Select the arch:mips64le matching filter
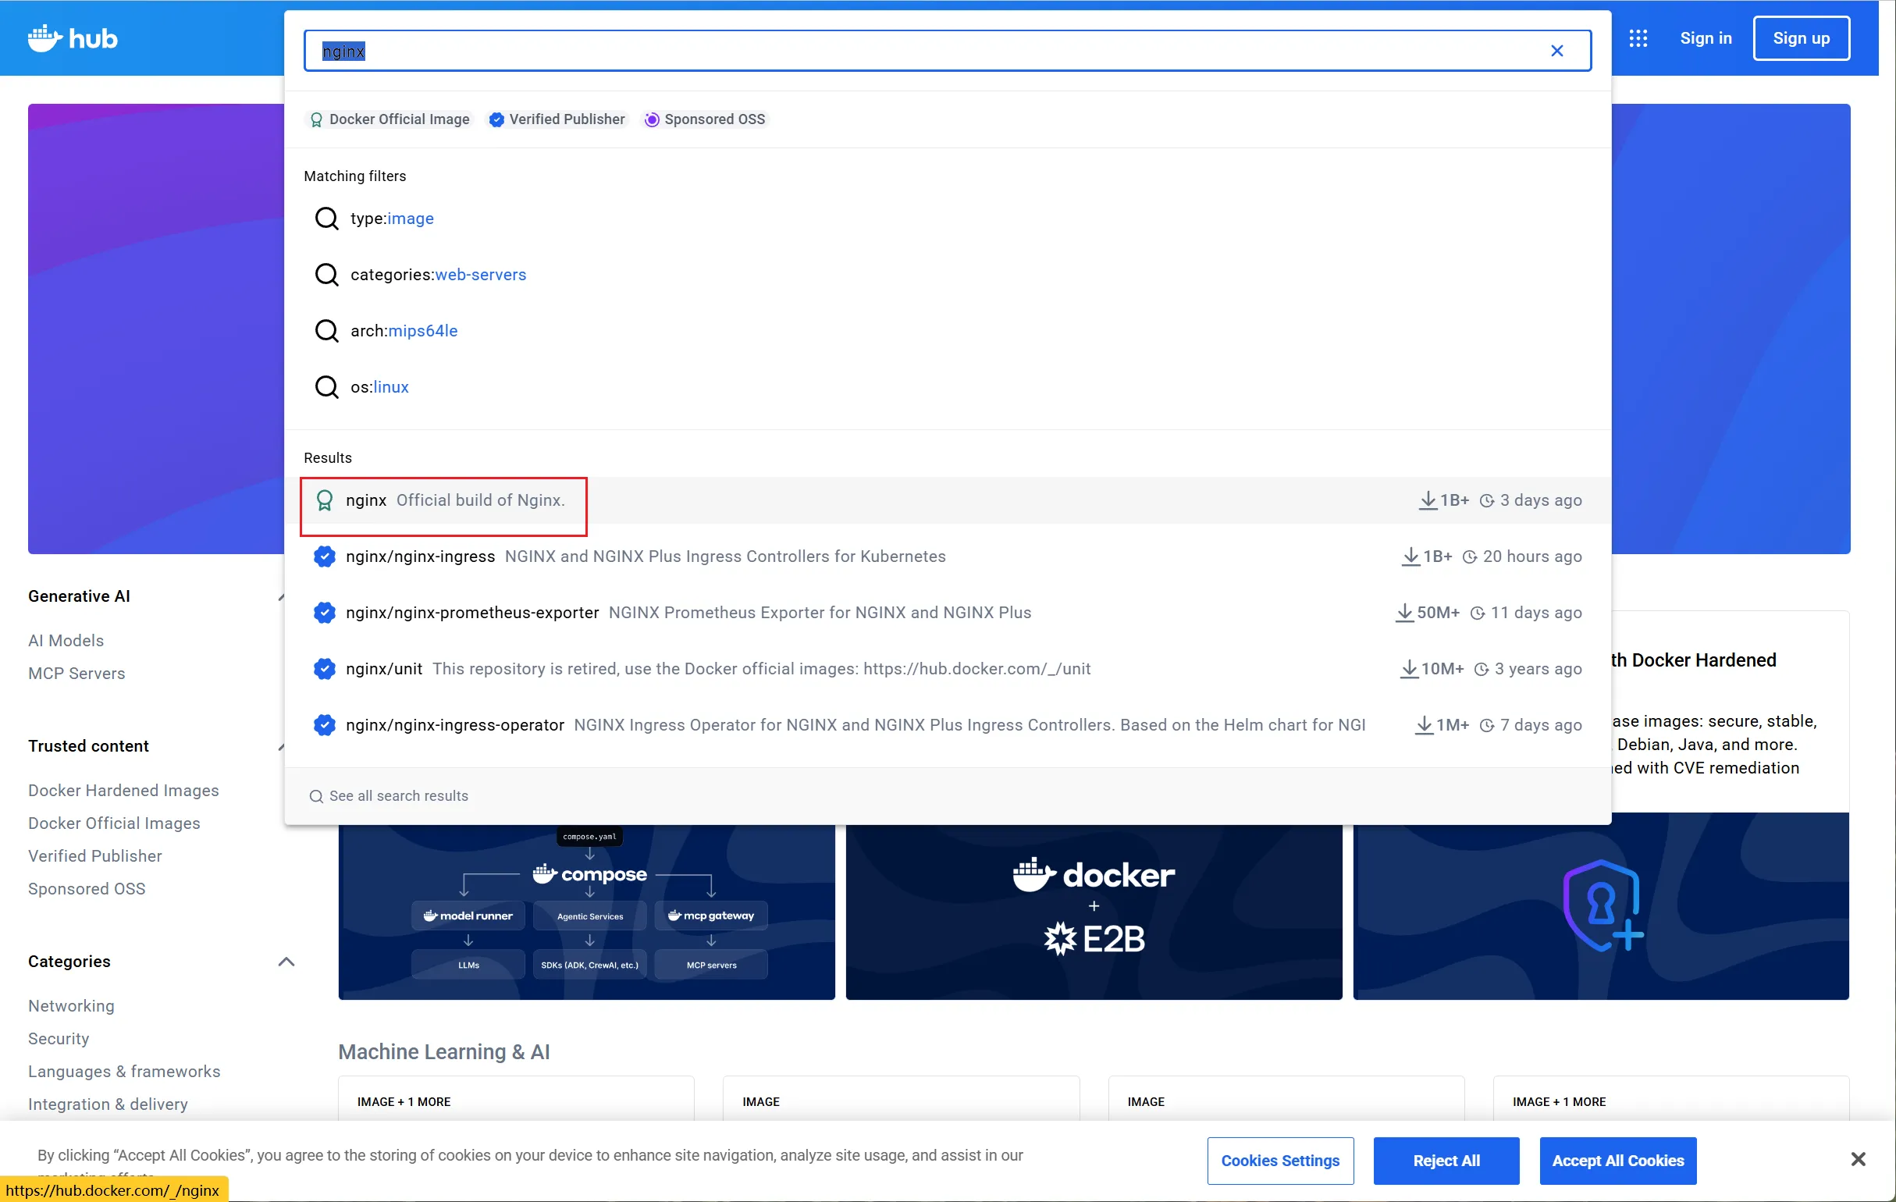The width and height of the screenshot is (1896, 1202). [x=404, y=331]
